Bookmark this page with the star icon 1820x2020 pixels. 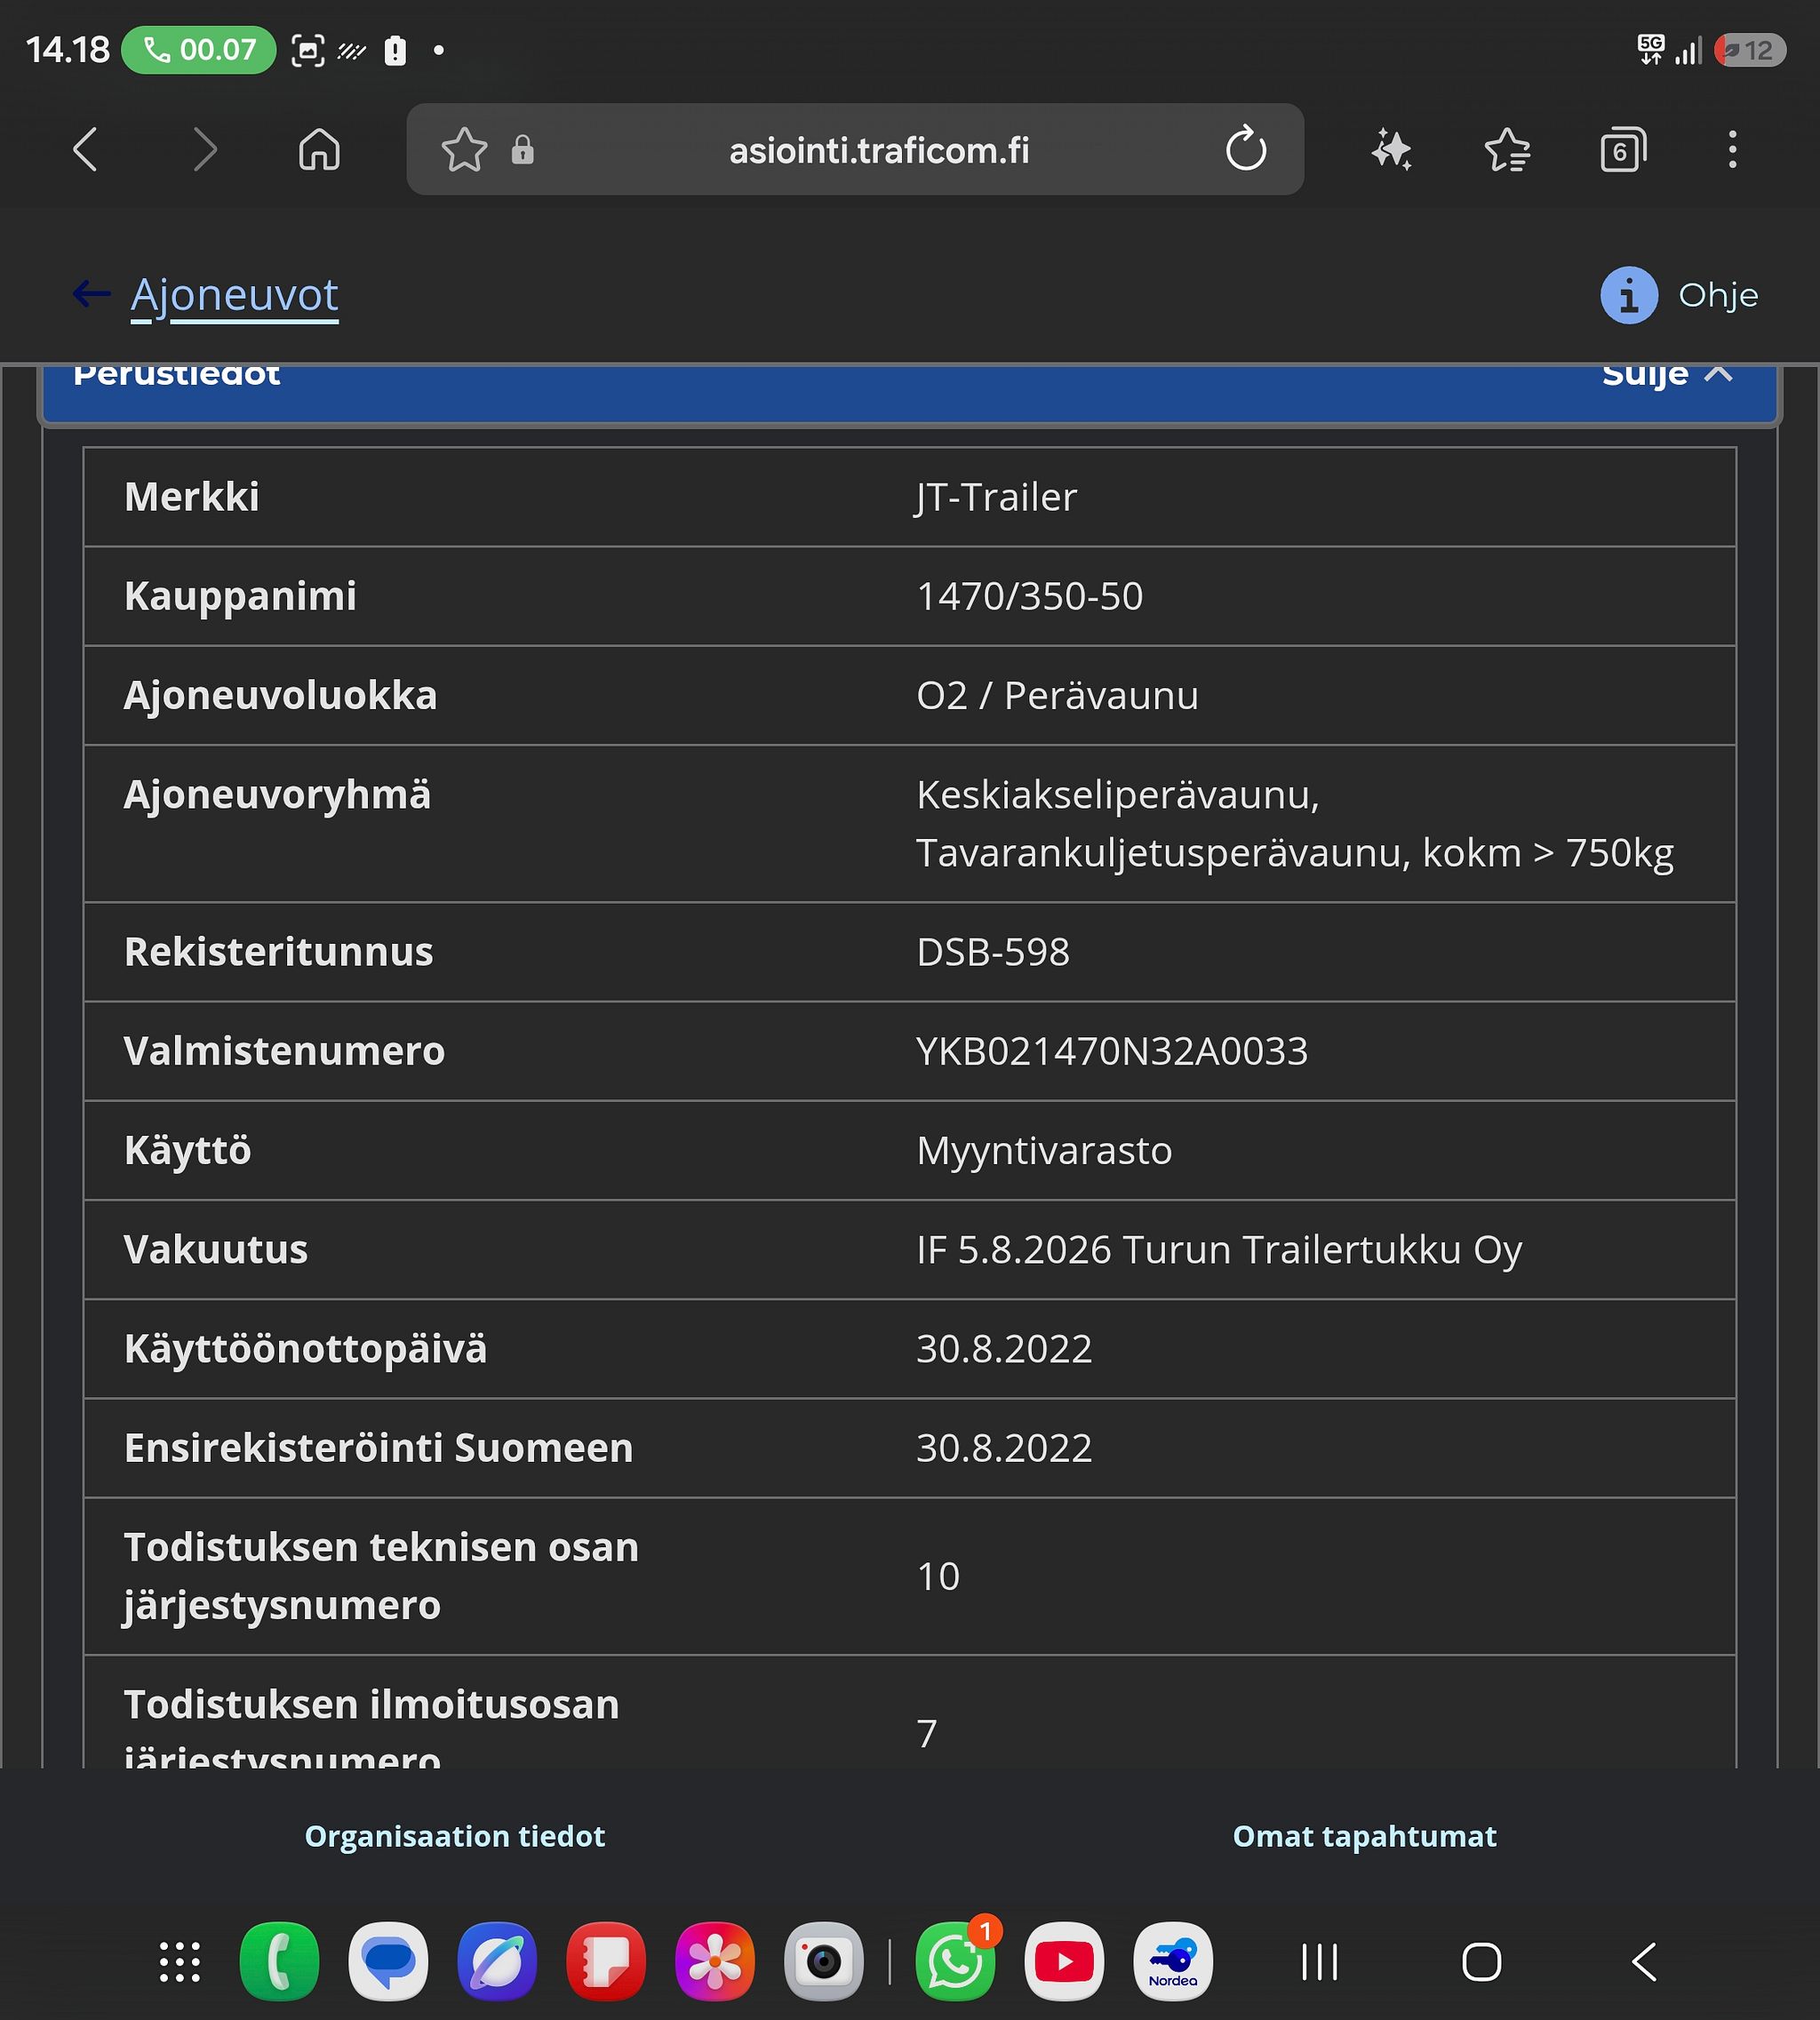pos(464,150)
